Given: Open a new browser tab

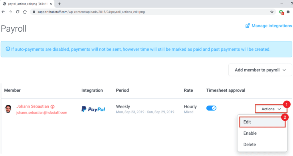Looking at the screenshot, I should pos(59,4).
